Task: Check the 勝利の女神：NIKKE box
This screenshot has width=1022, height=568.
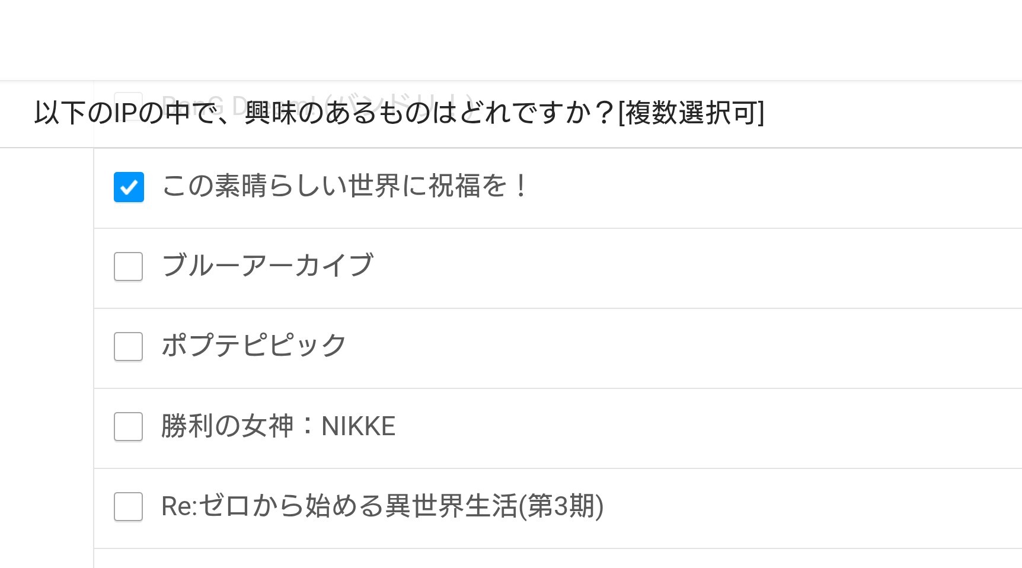Action: point(129,426)
